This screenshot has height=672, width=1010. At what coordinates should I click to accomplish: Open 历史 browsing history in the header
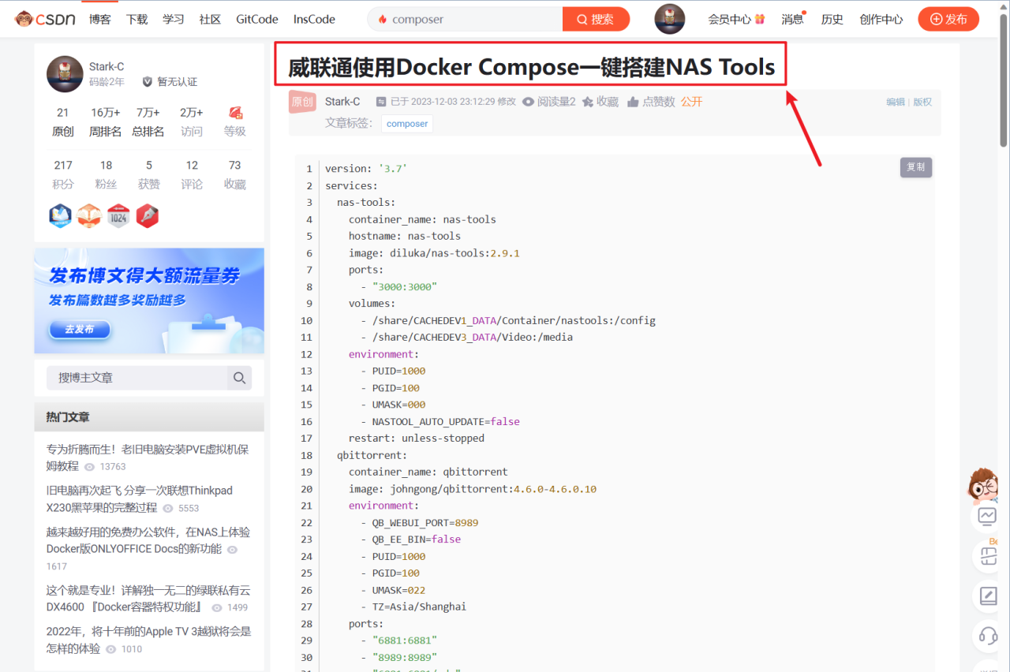[832, 19]
